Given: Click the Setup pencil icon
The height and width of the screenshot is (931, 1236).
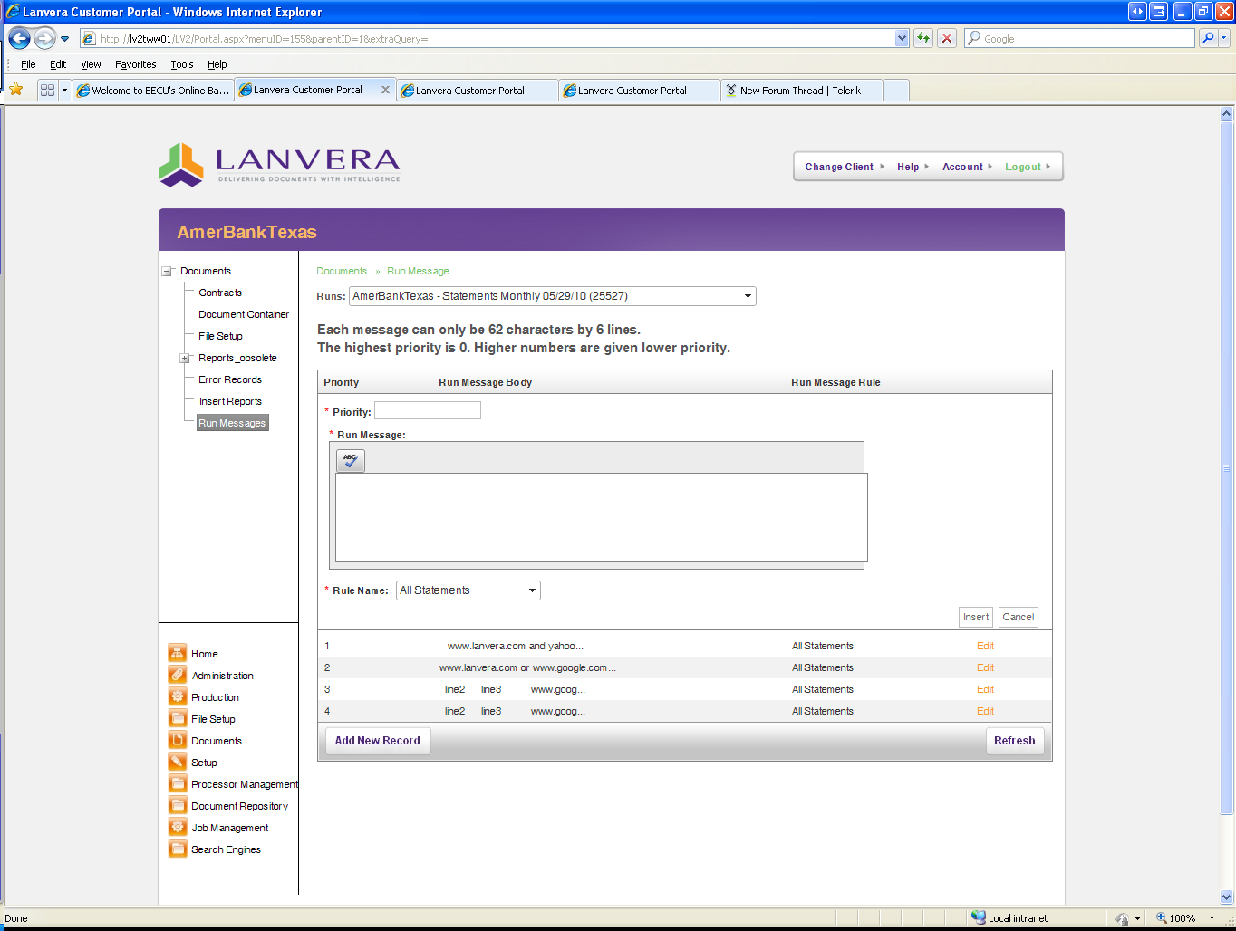Looking at the screenshot, I should click(x=178, y=762).
